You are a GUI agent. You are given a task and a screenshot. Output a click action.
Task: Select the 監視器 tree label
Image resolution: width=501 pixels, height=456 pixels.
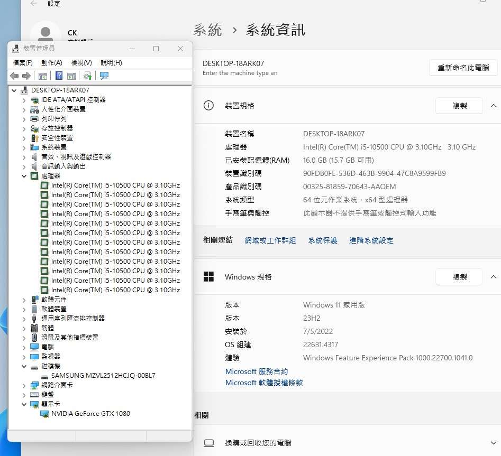click(x=50, y=357)
